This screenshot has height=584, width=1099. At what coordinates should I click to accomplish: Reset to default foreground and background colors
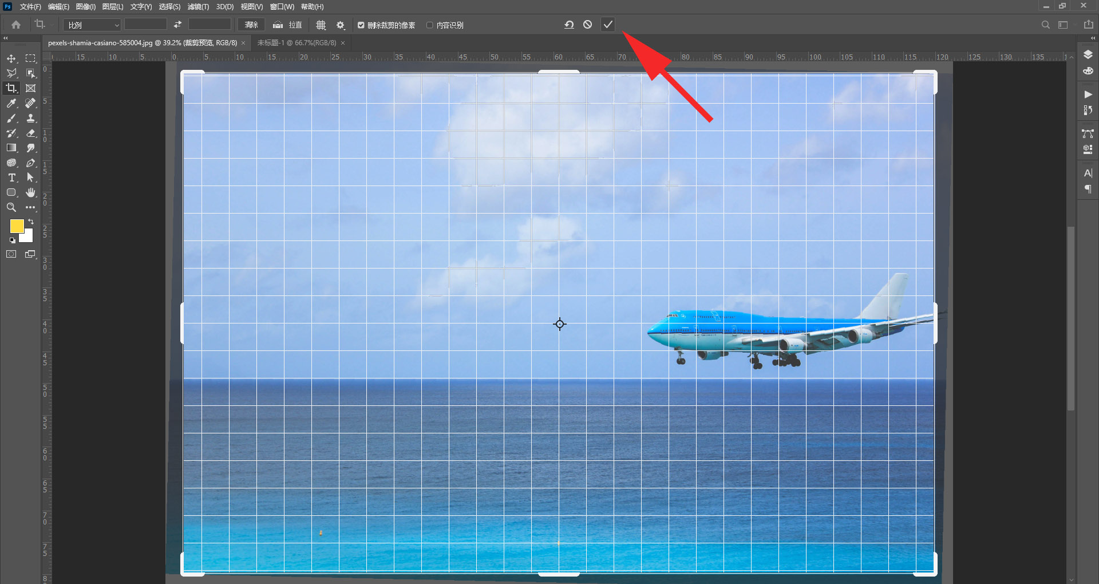[x=13, y=240]
